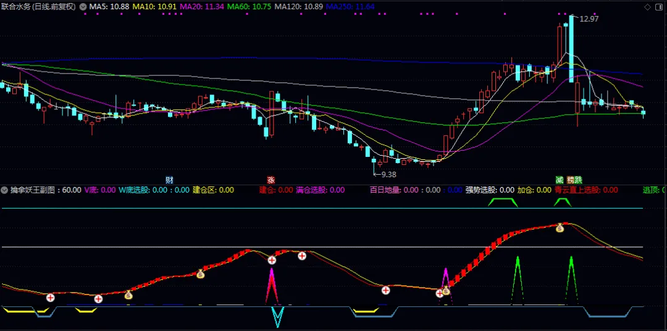This screenshot has width=667, height=331.
Task: Click the 强势选股: 0.00 label
Action: click(x=490, y=190)
